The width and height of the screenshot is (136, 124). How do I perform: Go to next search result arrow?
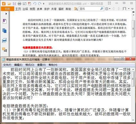[x=119, y=9]
